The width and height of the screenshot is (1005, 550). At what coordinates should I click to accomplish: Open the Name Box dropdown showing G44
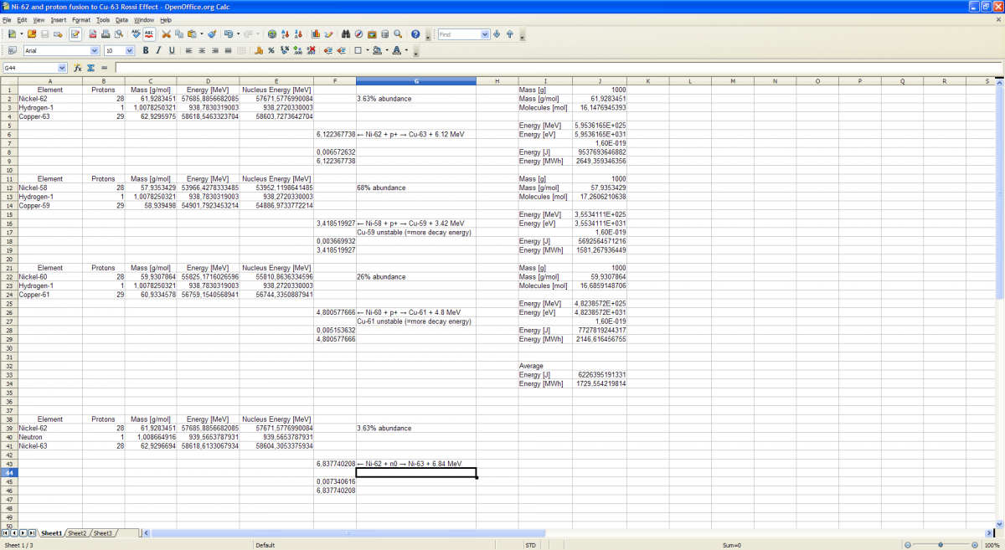point(62,68)
